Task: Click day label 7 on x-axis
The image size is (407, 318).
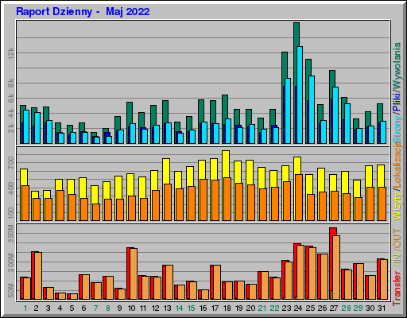Action: tap(95, 308)
